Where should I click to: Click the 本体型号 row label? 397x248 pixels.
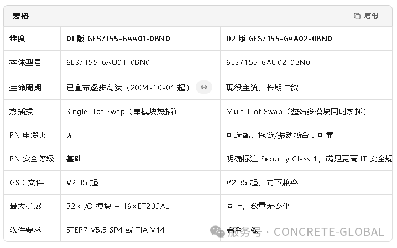(x=25, y=63)
